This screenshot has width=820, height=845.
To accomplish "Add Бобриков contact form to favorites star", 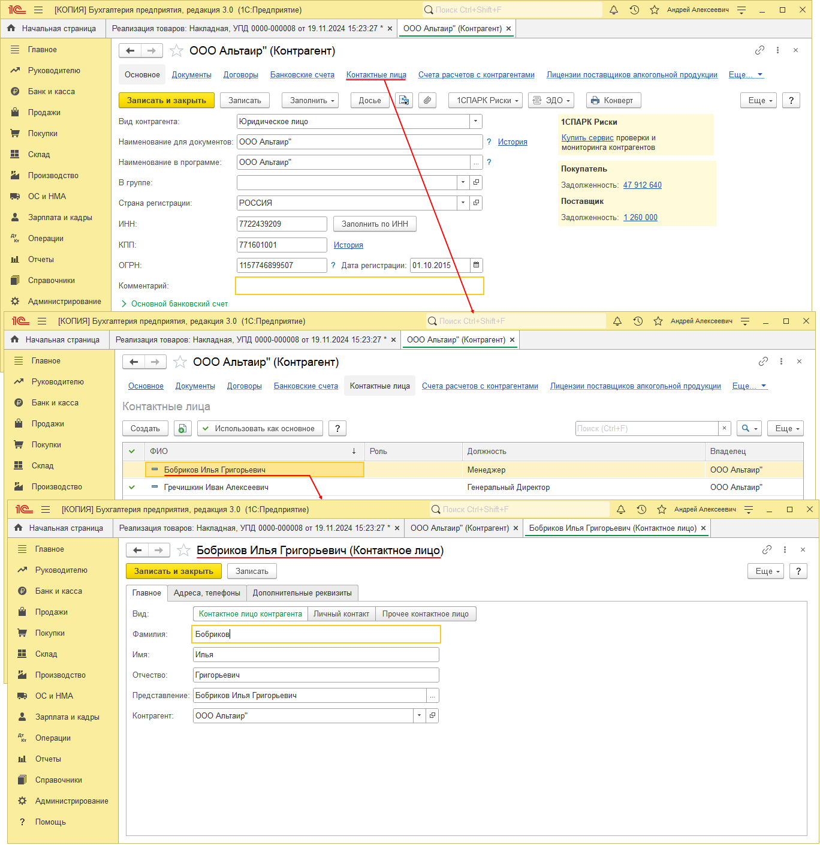I will click(x=183, y=551).
